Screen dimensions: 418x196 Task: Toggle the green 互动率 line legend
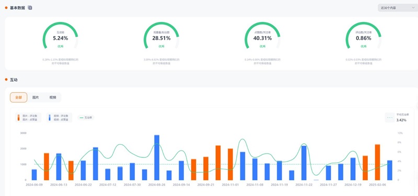[86, 117]
